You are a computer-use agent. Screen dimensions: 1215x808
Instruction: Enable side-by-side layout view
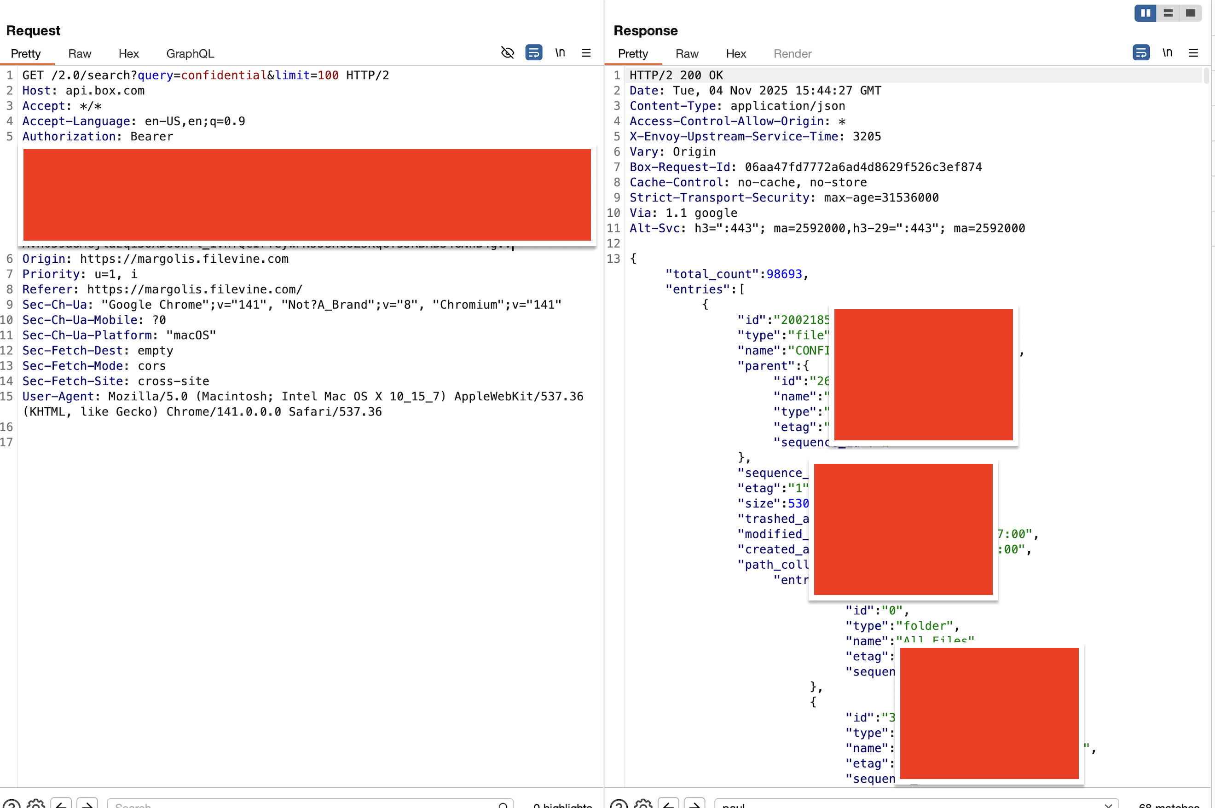click(1145, 13)
